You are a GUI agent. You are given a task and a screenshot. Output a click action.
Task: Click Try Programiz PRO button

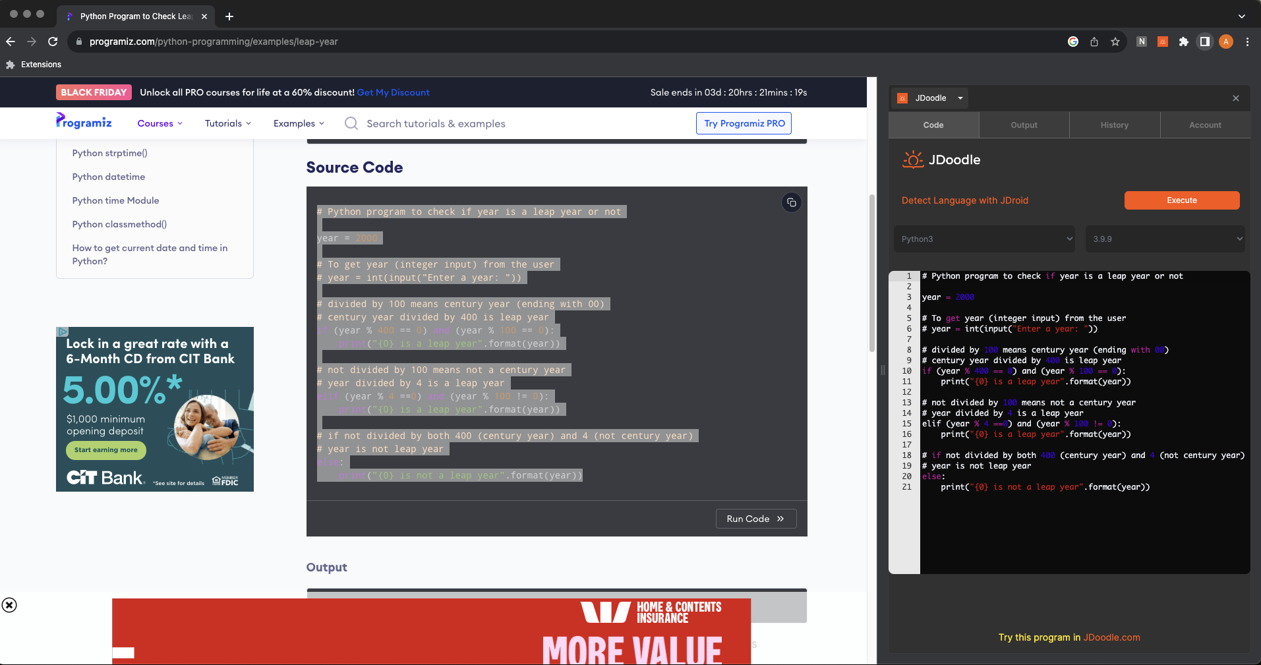pyautogui.click(x=744, y=123)
